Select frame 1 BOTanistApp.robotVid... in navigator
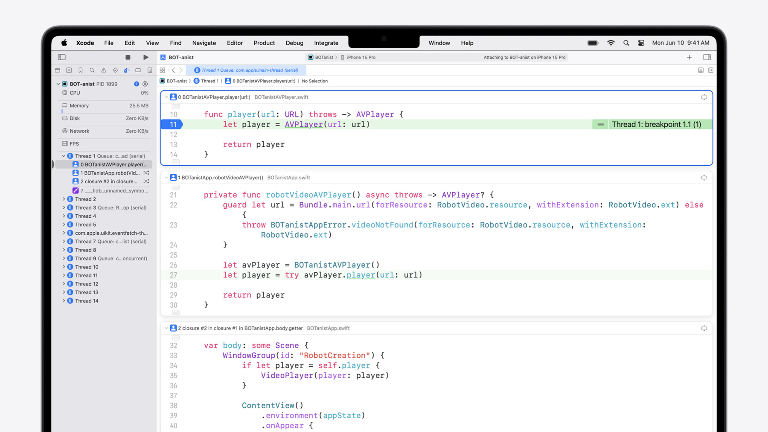Screen dimensions: 768x432 pos(110,173)
